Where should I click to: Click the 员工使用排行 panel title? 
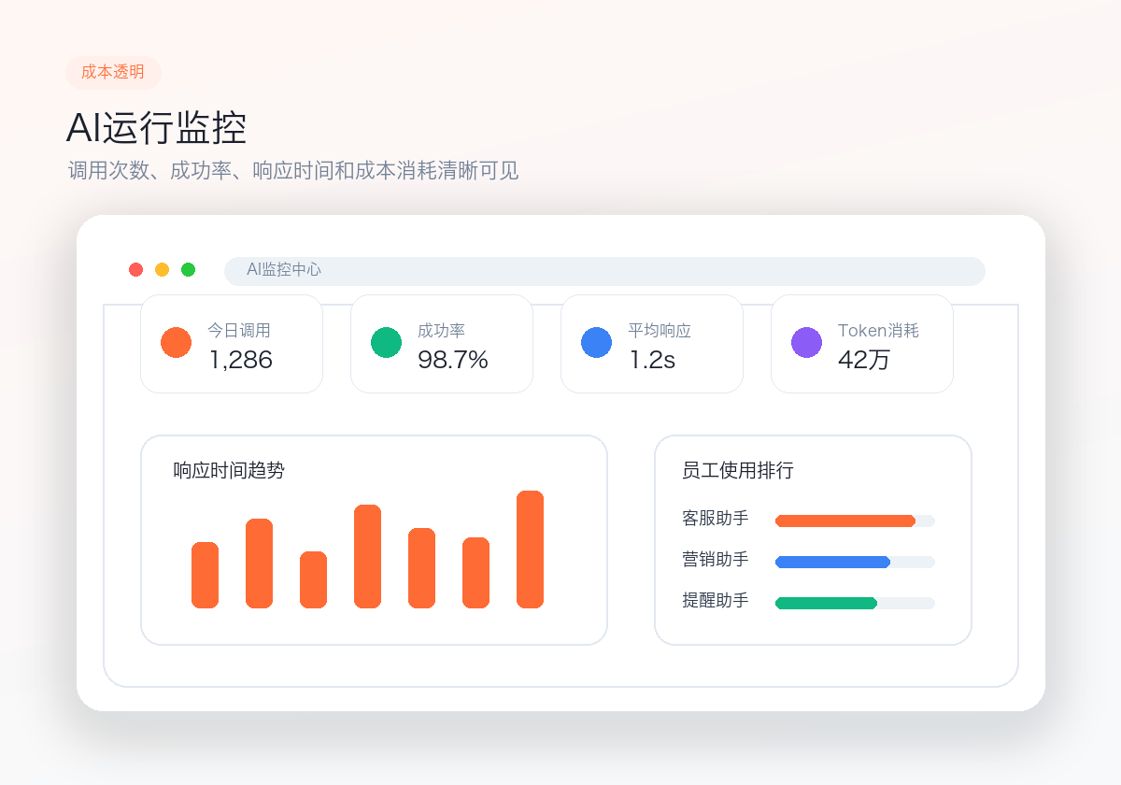[x=738, y=470]
